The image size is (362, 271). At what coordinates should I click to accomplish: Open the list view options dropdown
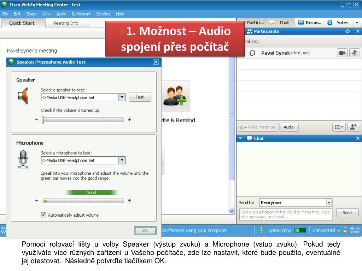click(339, 127)
